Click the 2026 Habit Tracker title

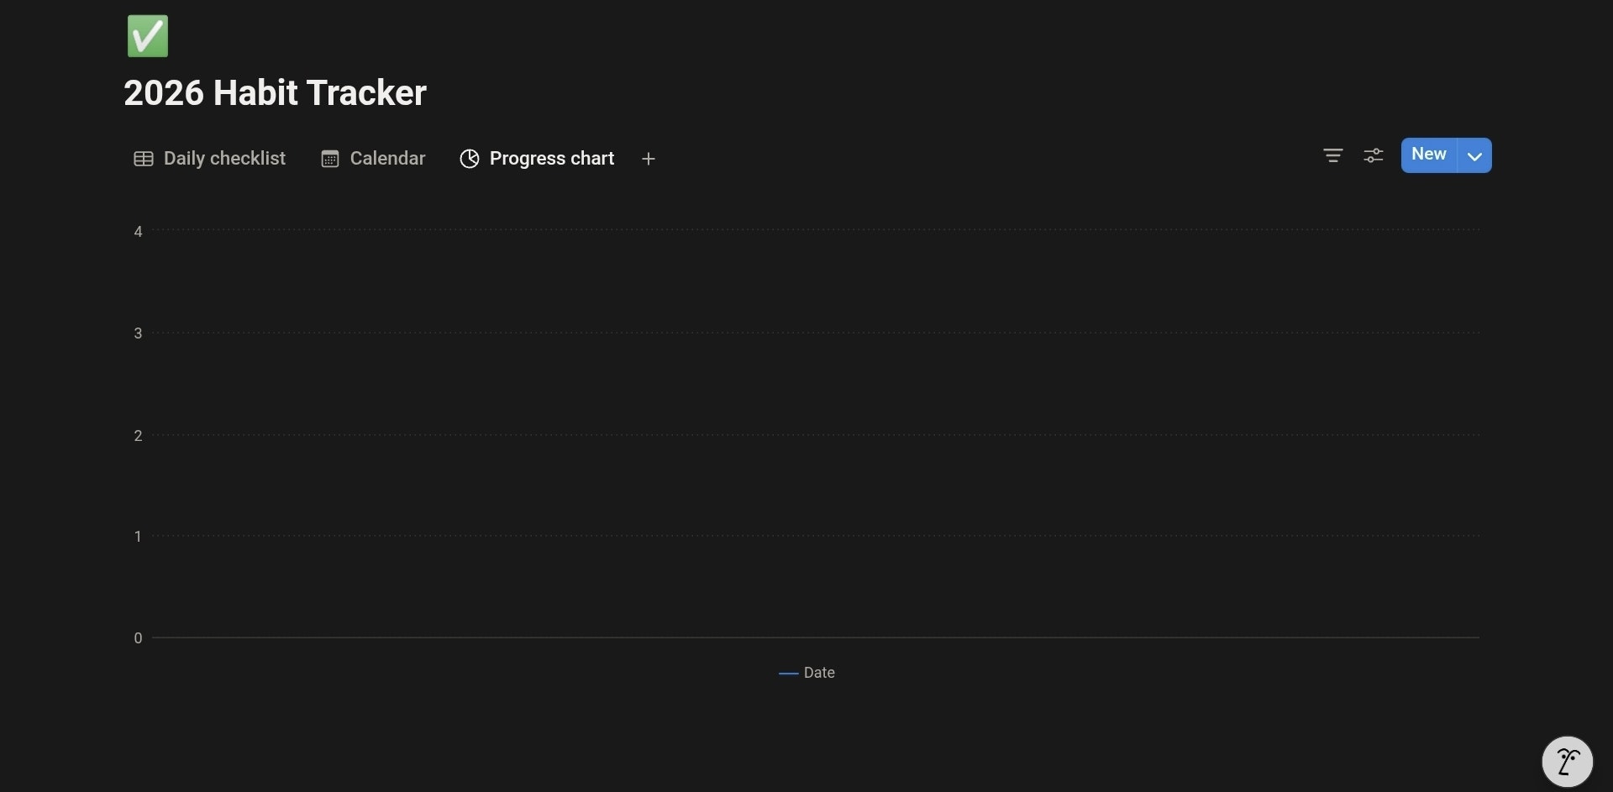coord(276,92)
